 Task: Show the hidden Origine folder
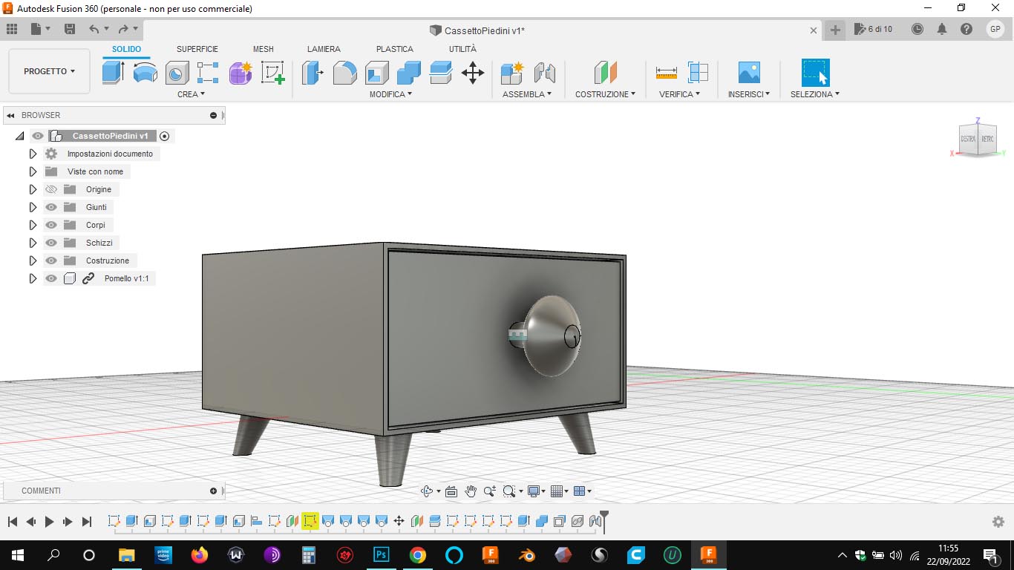pos(51,189)
